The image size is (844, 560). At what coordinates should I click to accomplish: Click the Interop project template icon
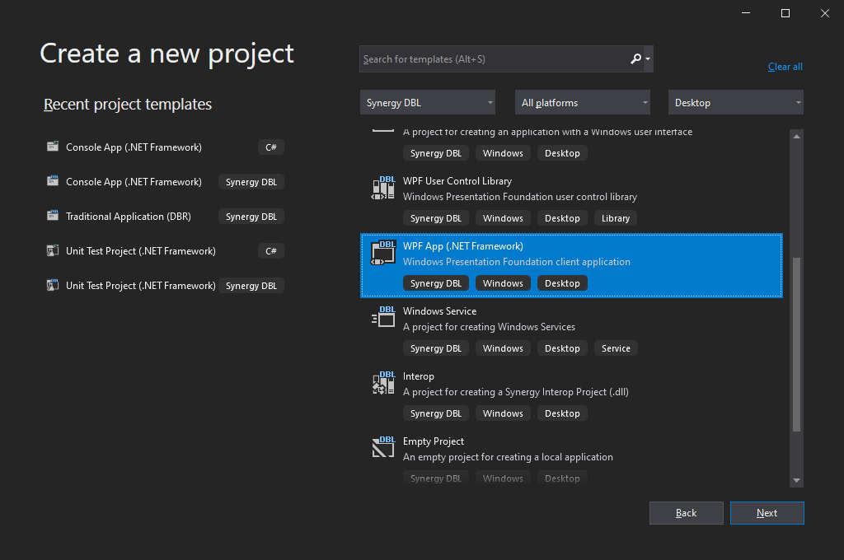pyautogui.click(x=383, y=384)
